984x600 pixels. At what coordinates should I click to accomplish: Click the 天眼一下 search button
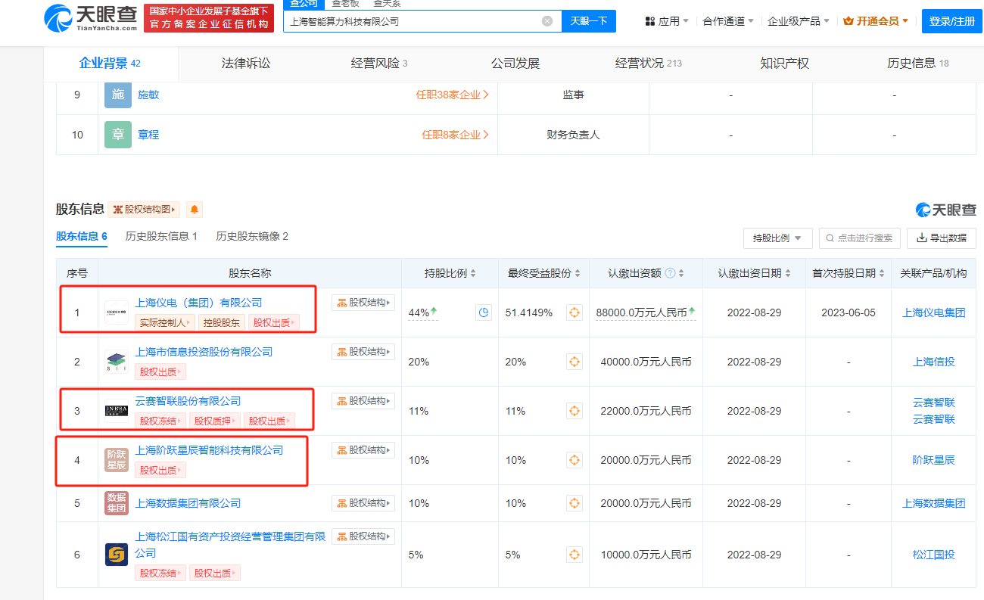tap(589, 21)
